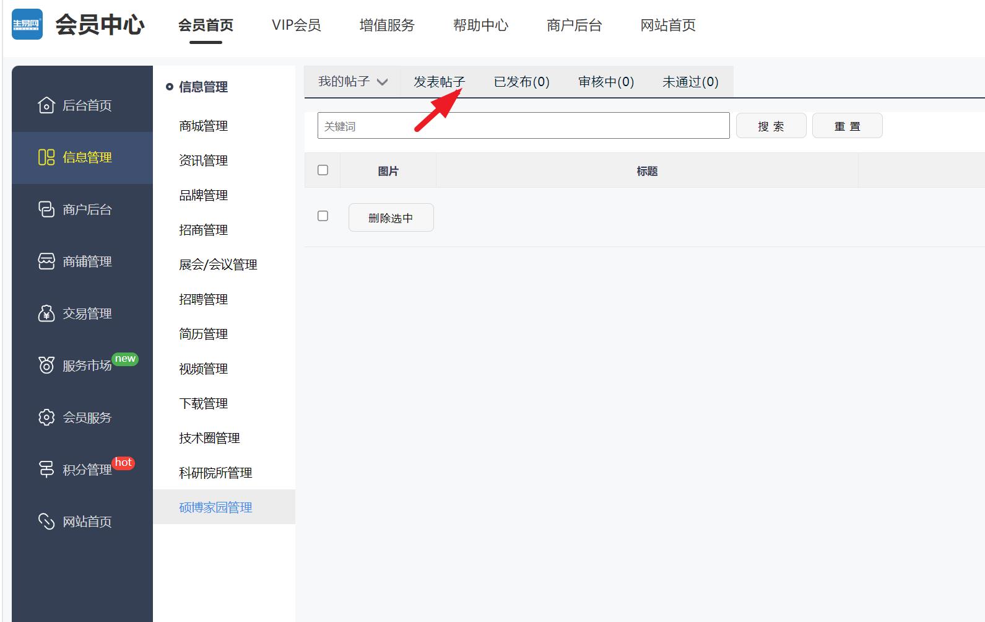Click the 网站首页 link icon in sidebar

46,522
